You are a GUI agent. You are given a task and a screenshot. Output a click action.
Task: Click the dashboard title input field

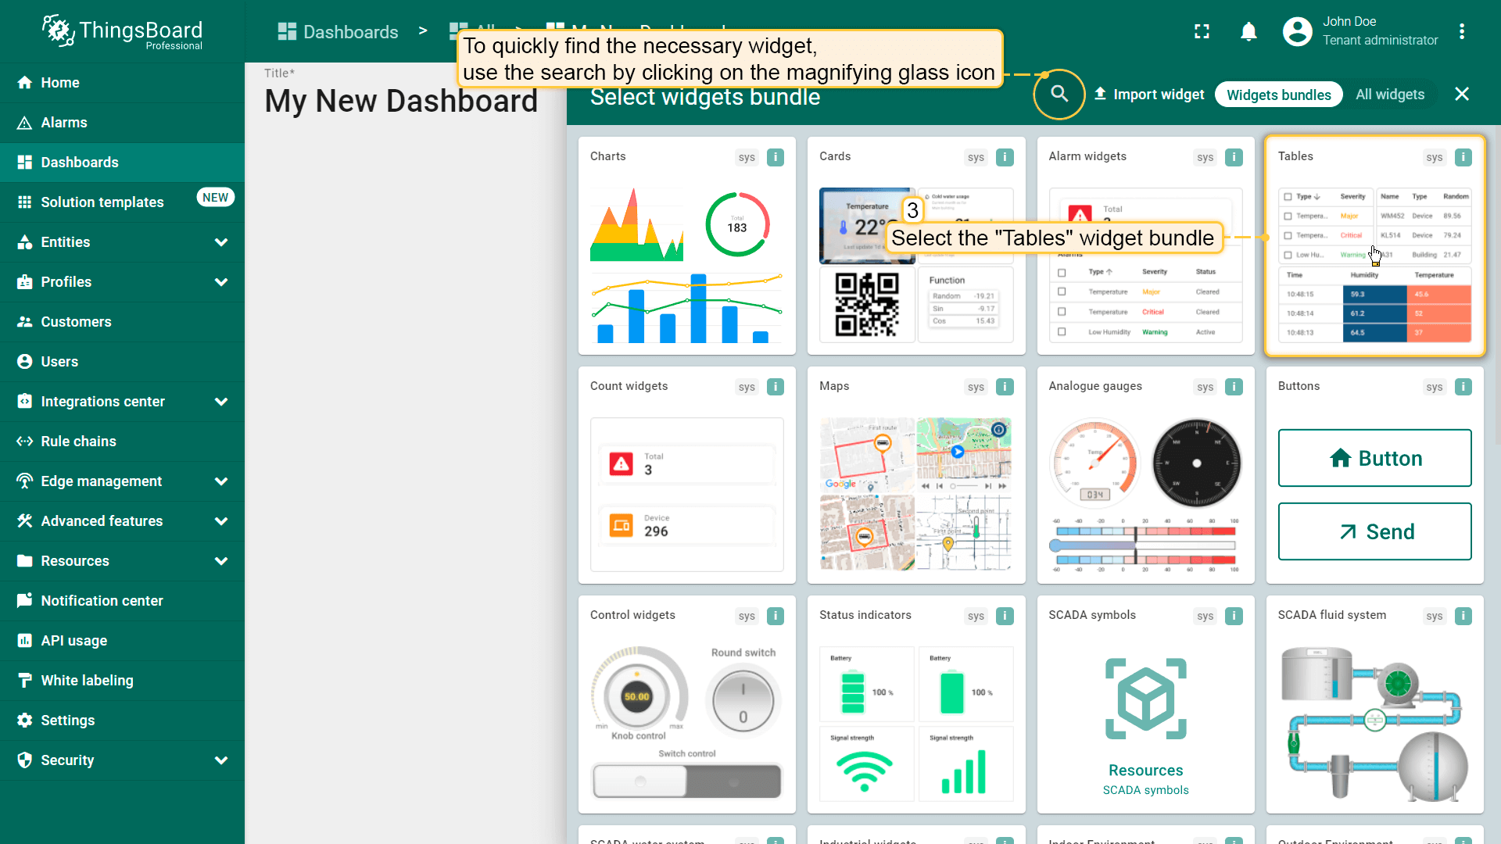tap(401, 102)
